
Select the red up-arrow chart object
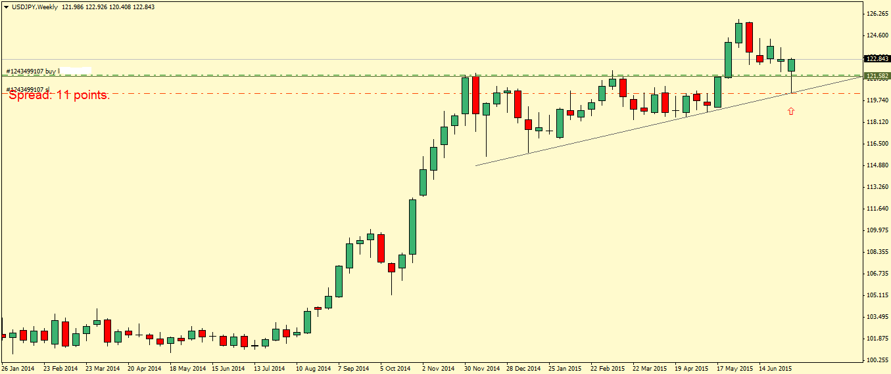point(791,112)
